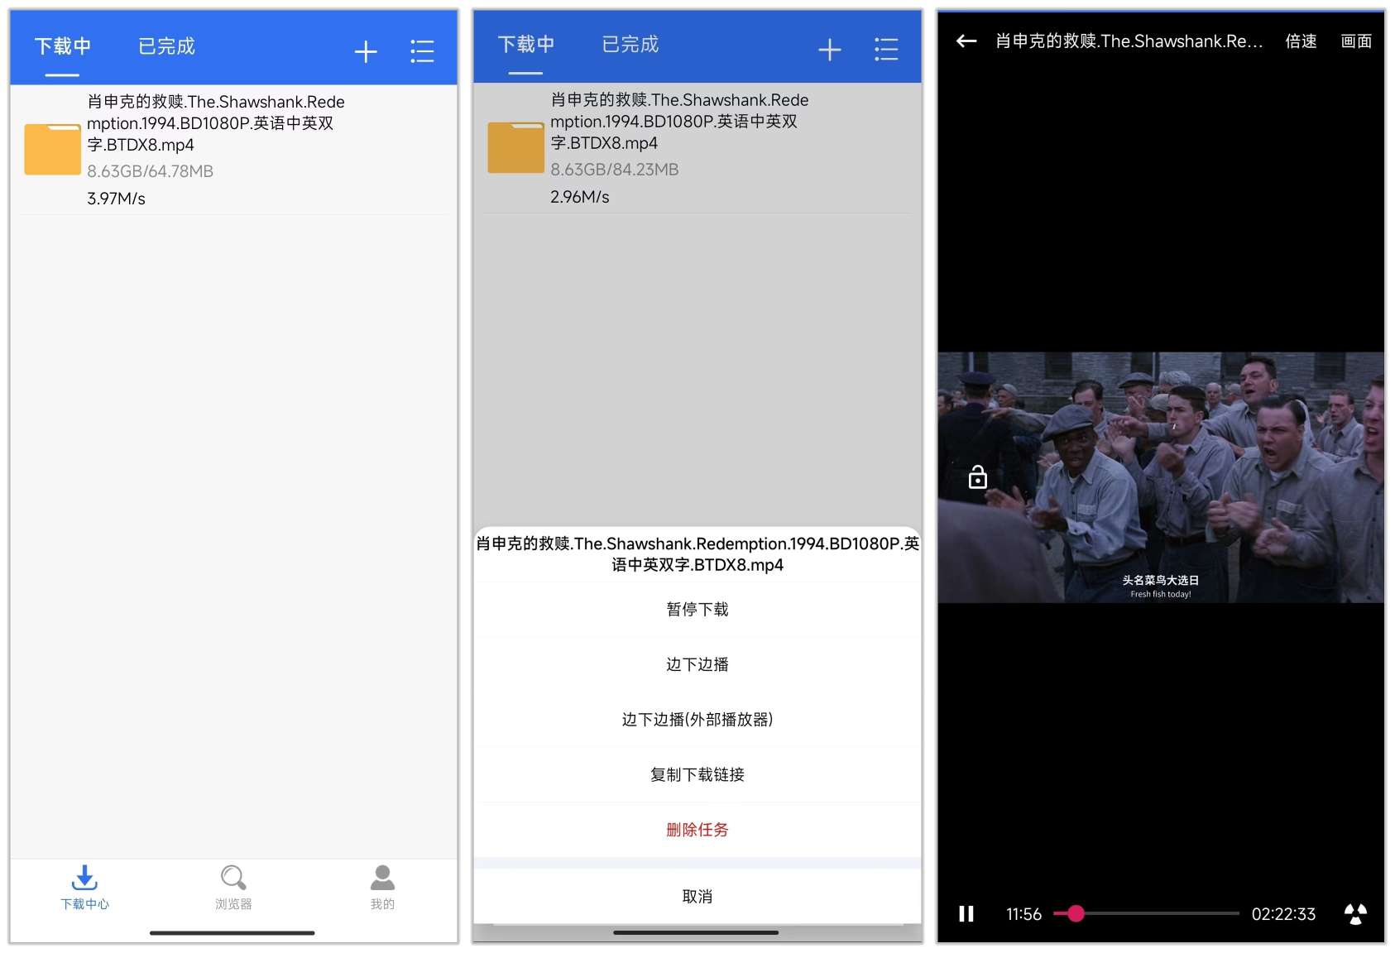Open the 倍速 playback speed menu

(x=1301, y=41)
